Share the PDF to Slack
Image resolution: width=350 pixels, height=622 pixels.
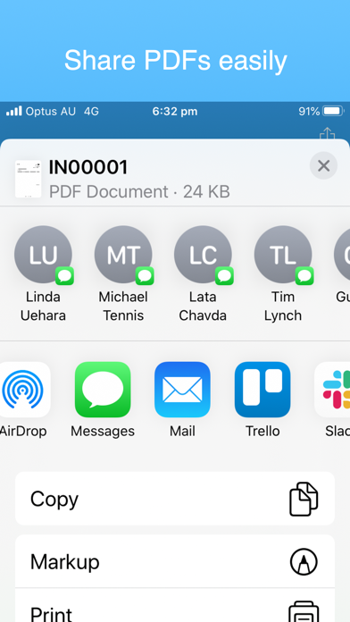pos(333,389)
